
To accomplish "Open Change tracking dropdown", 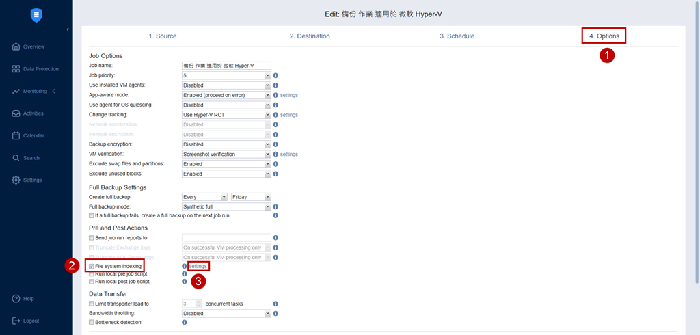I will 226,115.
